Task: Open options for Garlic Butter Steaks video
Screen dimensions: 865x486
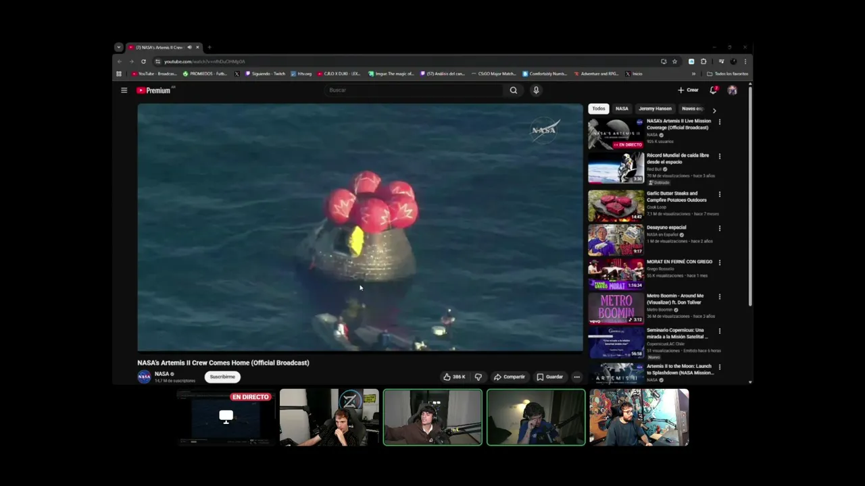Action: 720,194
